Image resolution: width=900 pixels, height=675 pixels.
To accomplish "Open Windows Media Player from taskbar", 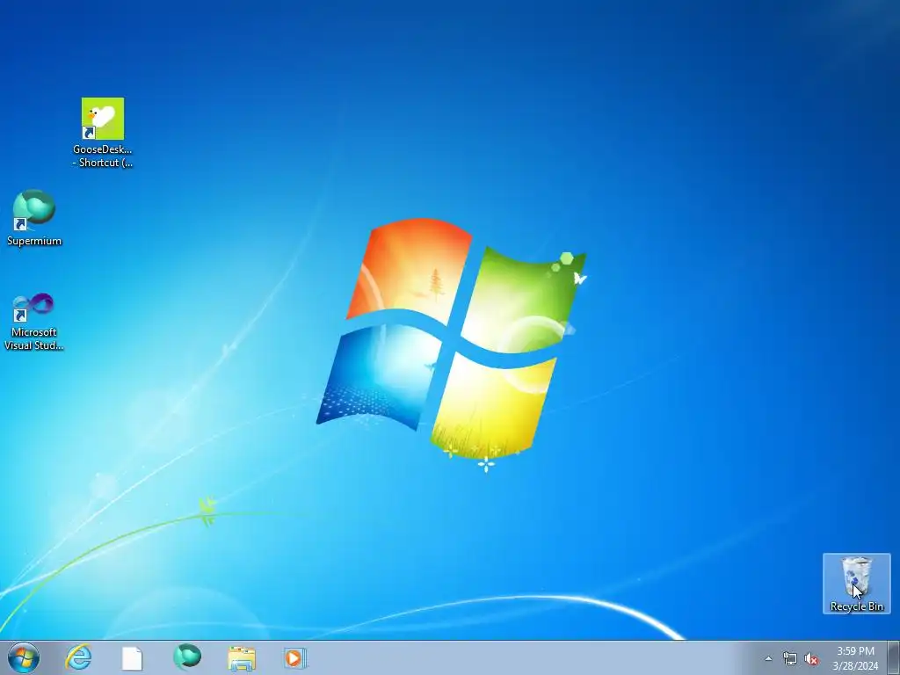I will pyautogui.click(x=295, y=658).
